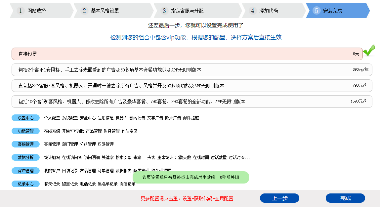This screenshot has width=380, height=207.
Task: Open 注册信息 link
Action: pyautogui.click(x=106, y=118)
